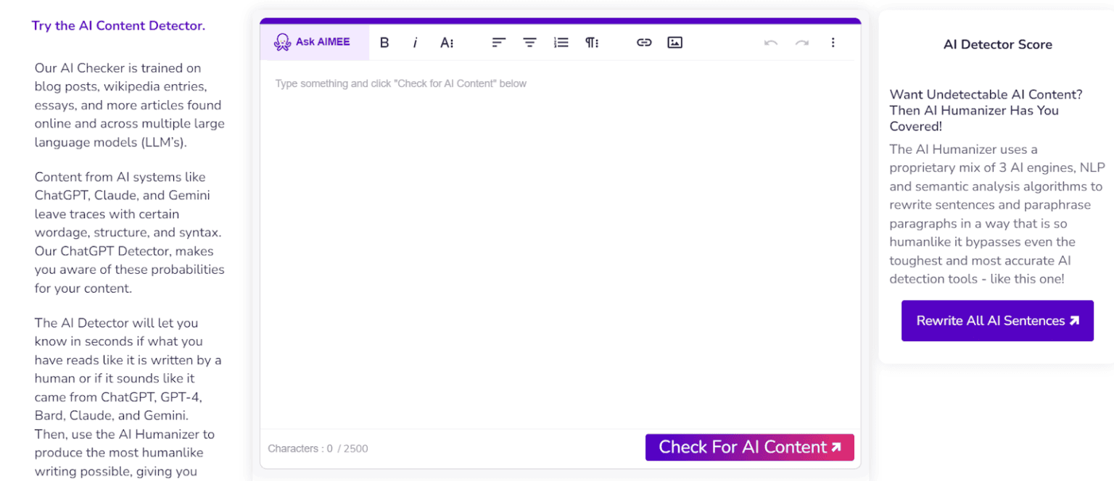
Task: Open the font size text options
Action: pos(447,43)
